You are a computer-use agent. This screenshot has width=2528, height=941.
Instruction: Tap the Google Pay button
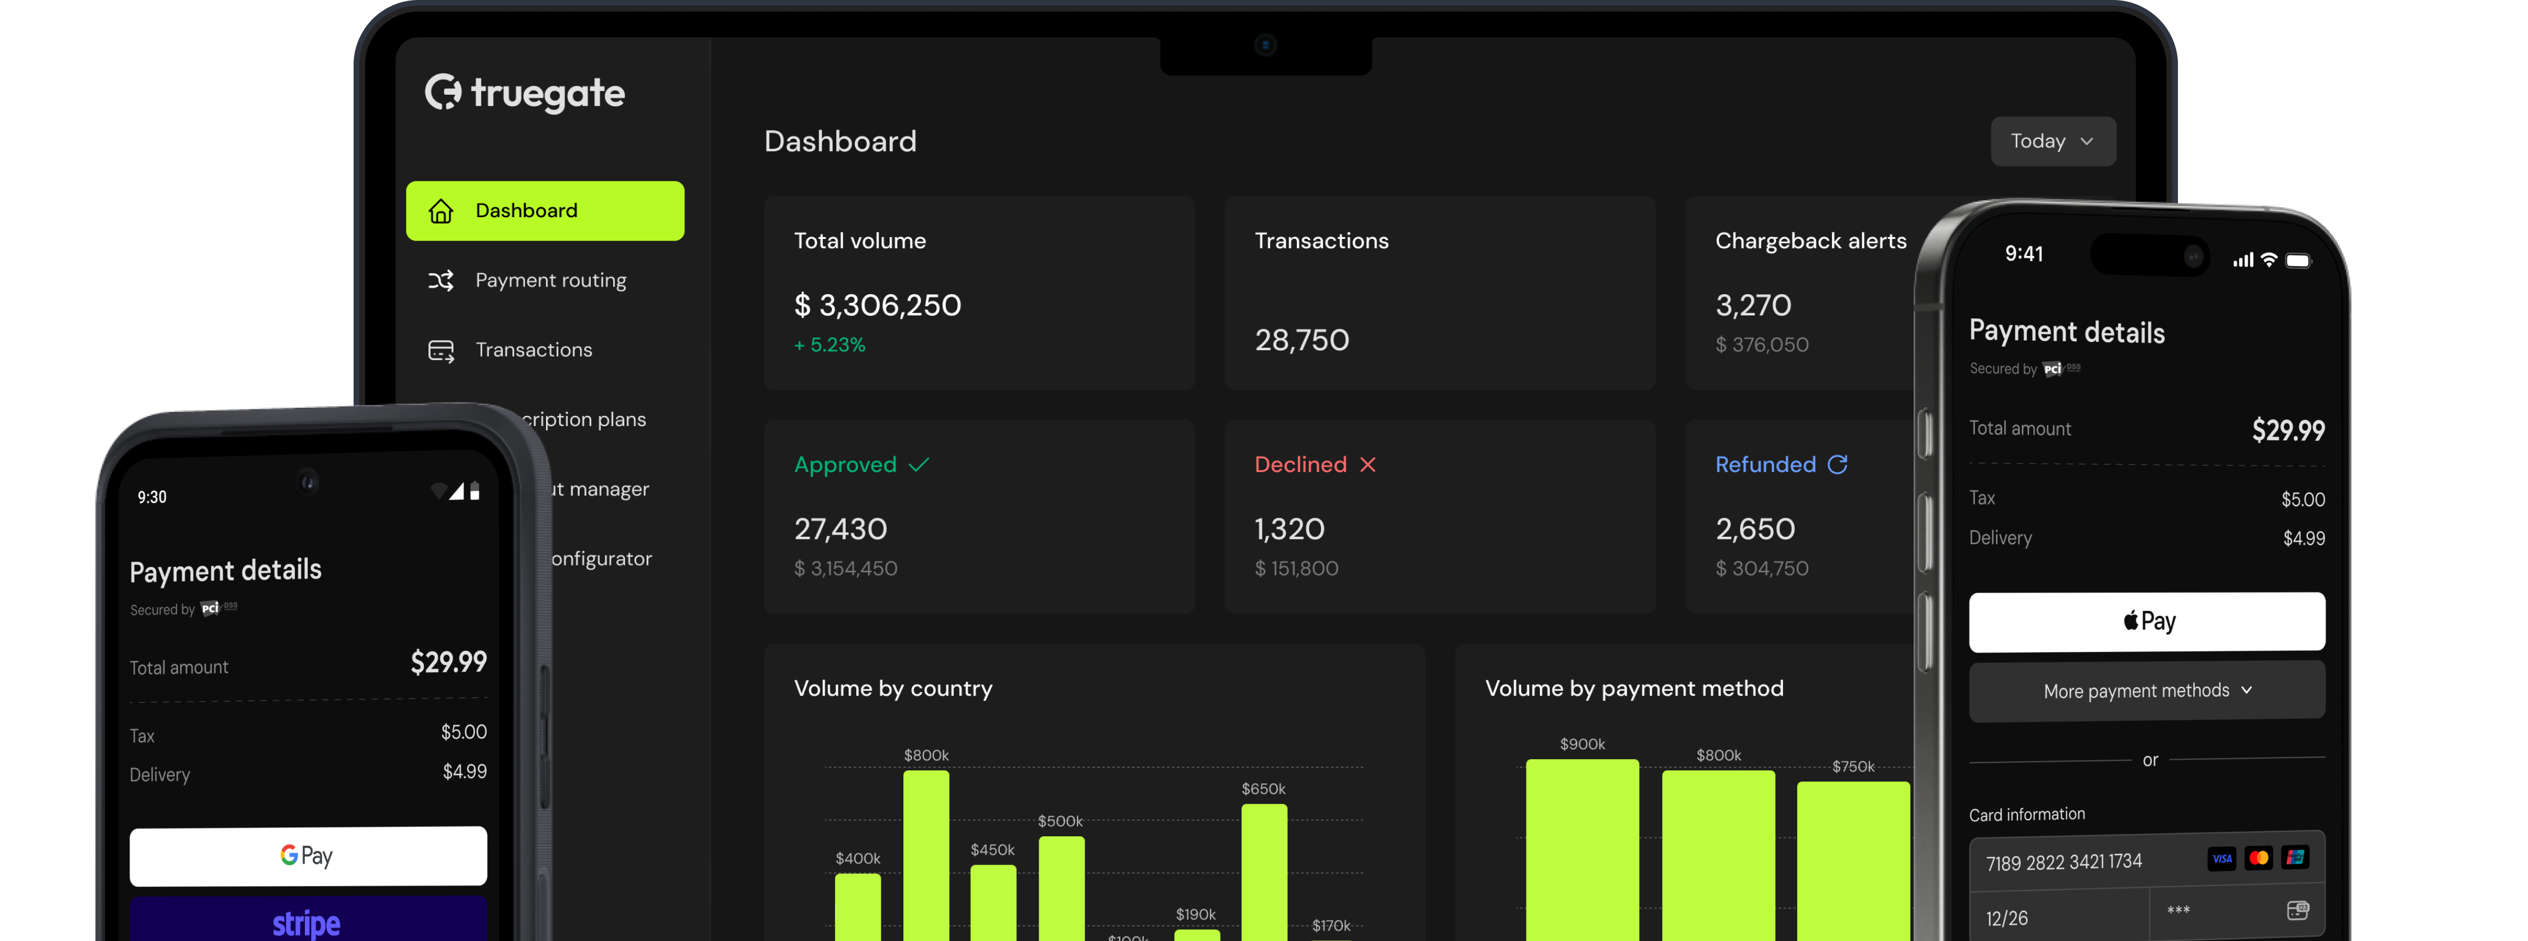pyautogui.click(x=308, y=856)
